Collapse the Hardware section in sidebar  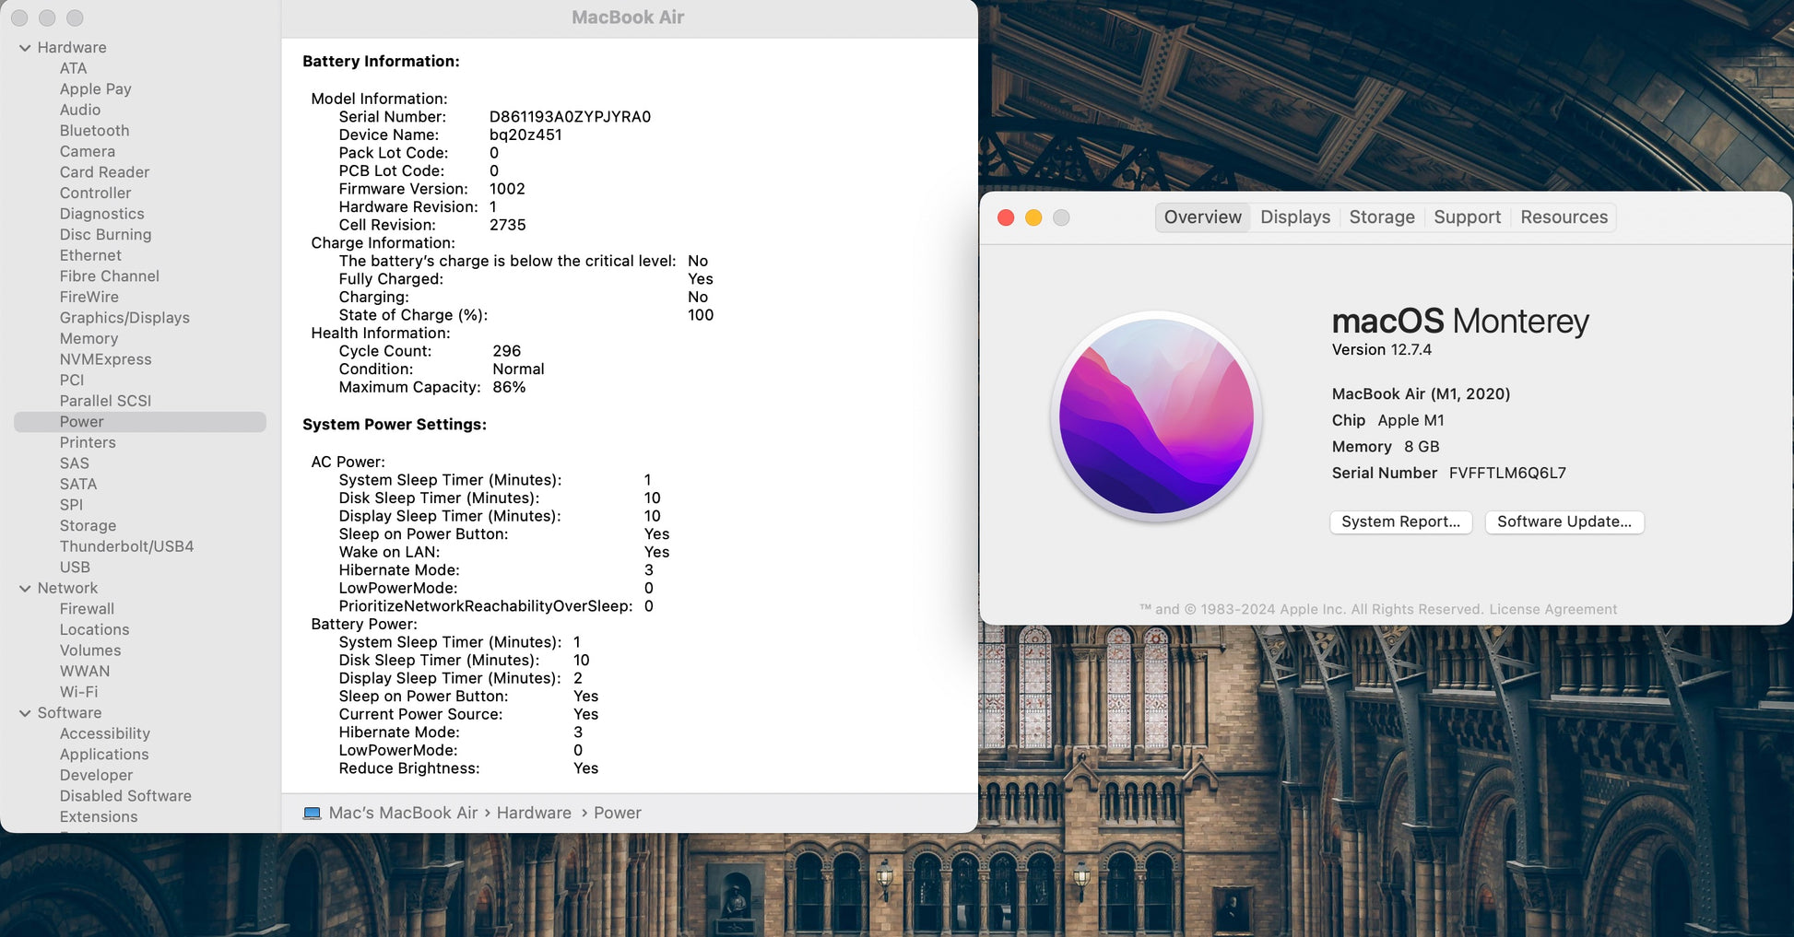(25, 48)
